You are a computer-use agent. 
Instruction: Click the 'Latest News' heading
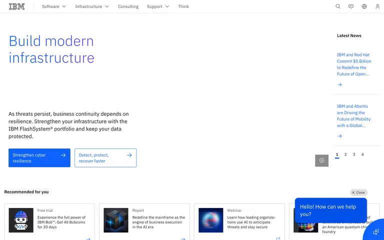tap(349, 35)
